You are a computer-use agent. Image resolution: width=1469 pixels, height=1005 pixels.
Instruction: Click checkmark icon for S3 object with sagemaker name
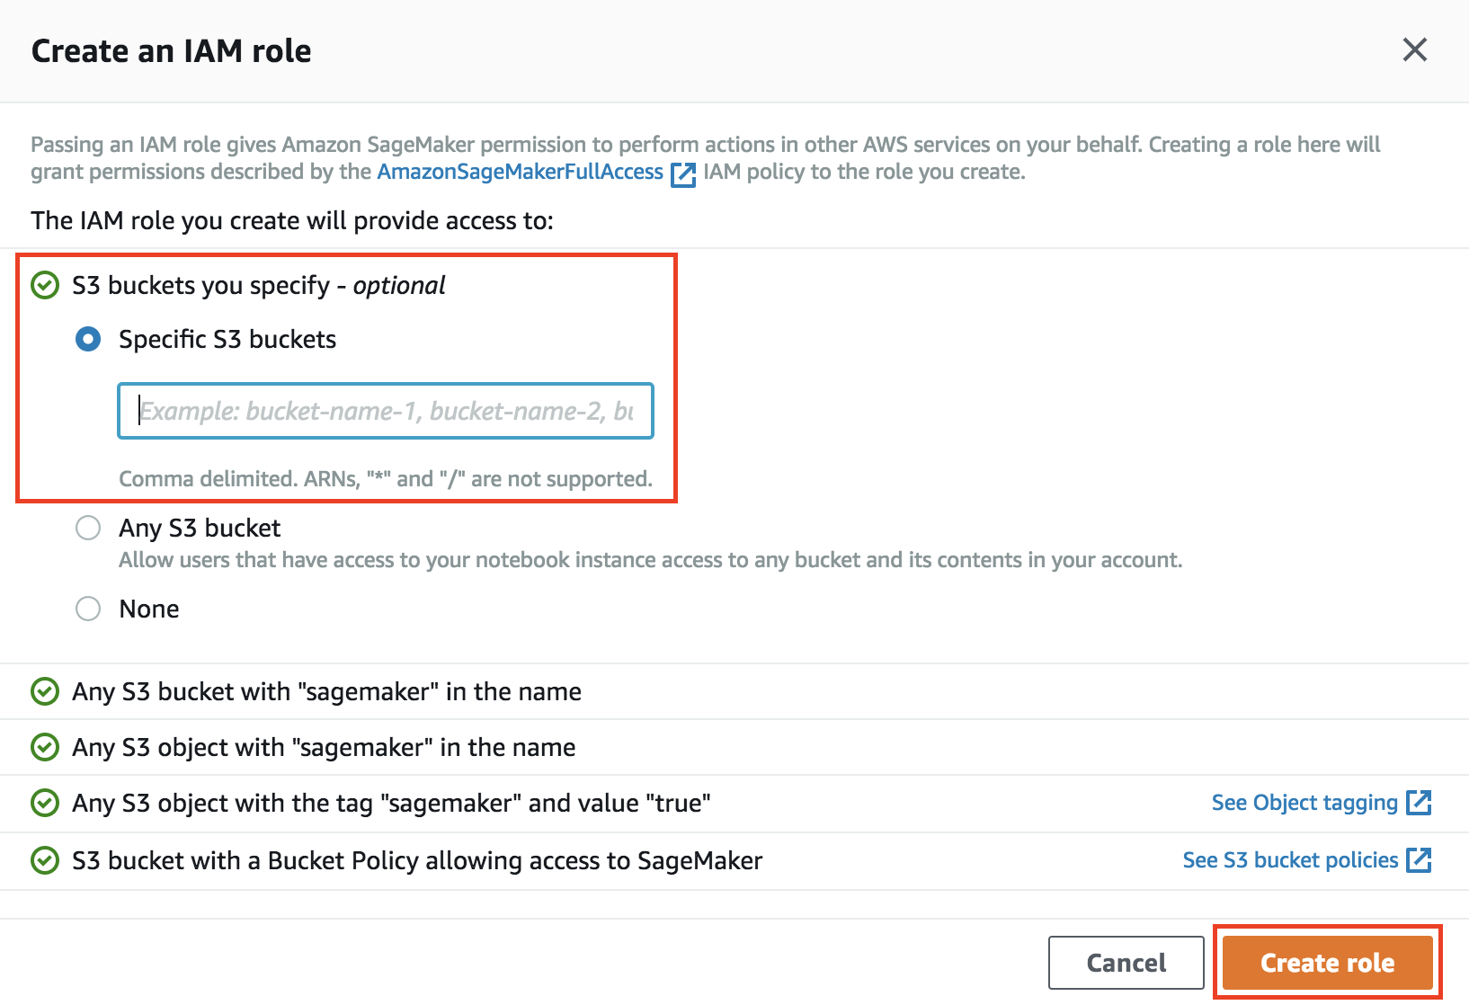(x=45, y=747)
